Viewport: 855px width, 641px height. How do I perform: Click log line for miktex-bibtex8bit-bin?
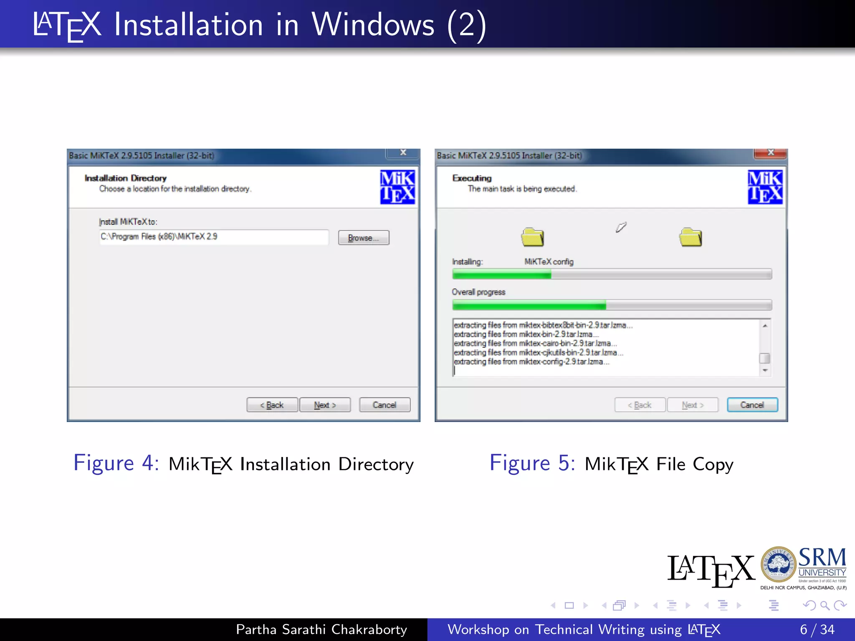[x=543, y=325]
